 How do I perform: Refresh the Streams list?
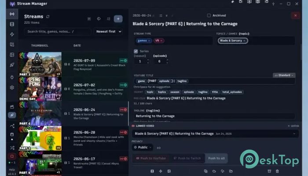click(x=48, y=17)
